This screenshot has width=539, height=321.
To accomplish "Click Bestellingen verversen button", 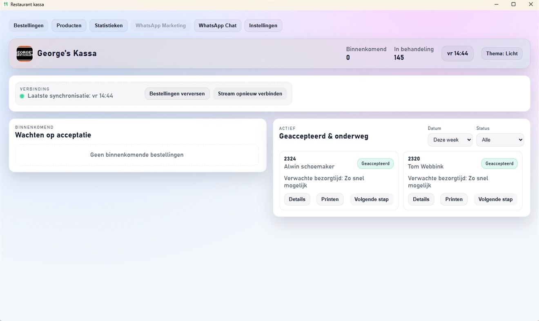I will (177, 93).
